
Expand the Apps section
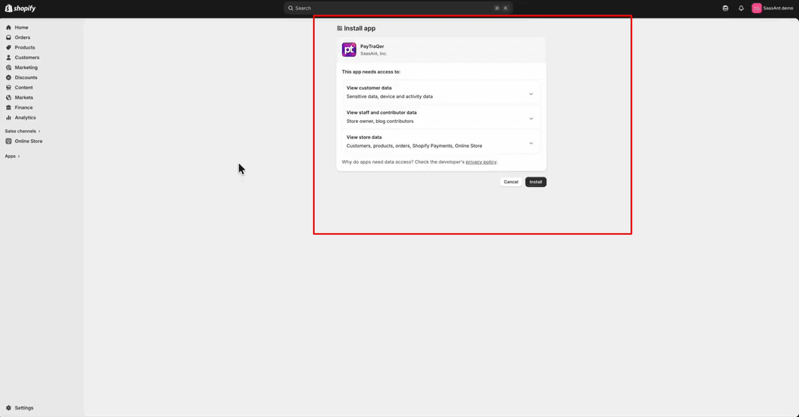[x=12, y=156]
